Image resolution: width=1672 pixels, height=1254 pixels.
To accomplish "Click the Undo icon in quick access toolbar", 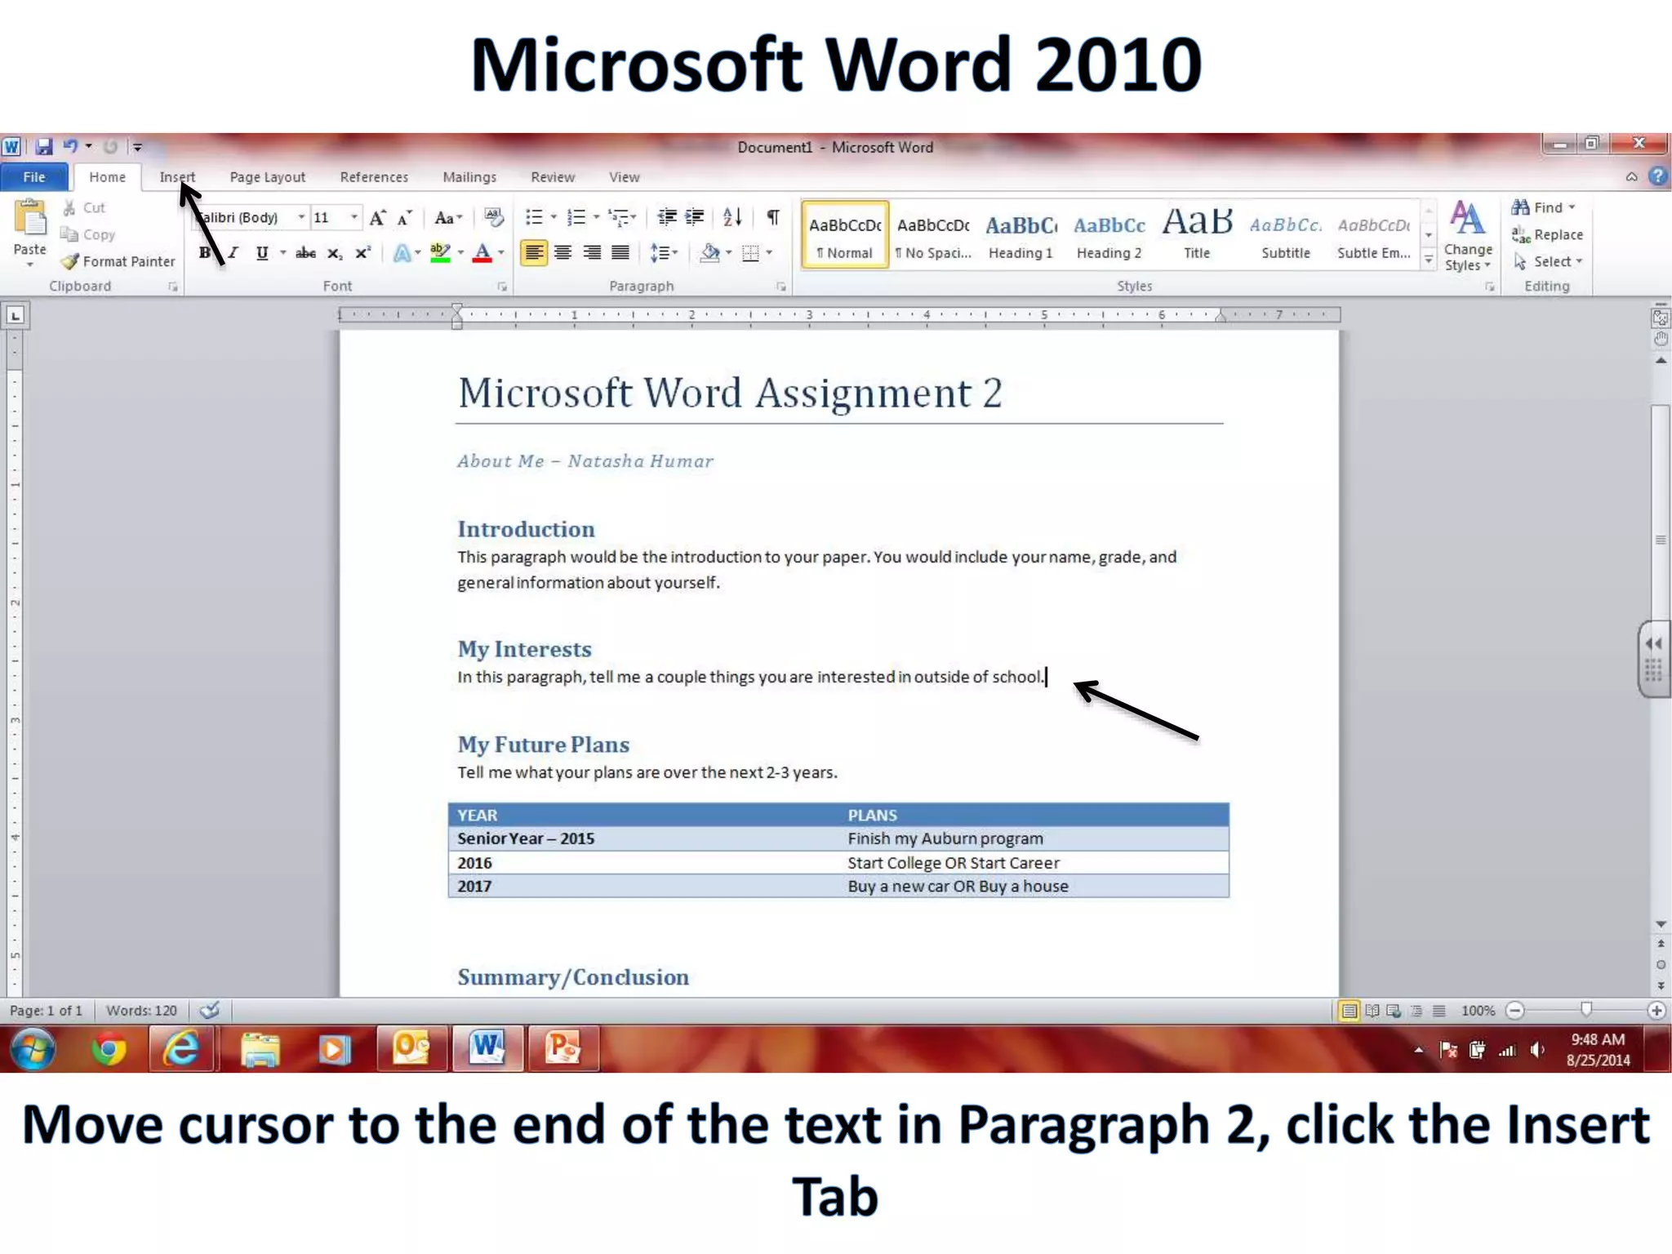I will pyautogui.click(x=70, y=146).
